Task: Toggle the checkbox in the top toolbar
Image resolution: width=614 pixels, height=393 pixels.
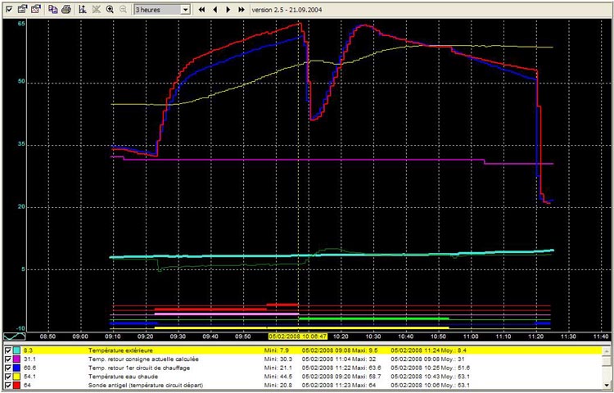Action: click(x=7, y=9)
